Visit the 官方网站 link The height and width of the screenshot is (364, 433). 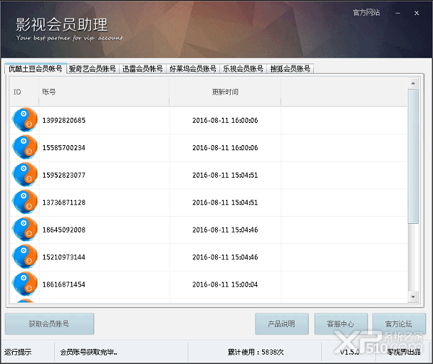[x=366, y=13]
